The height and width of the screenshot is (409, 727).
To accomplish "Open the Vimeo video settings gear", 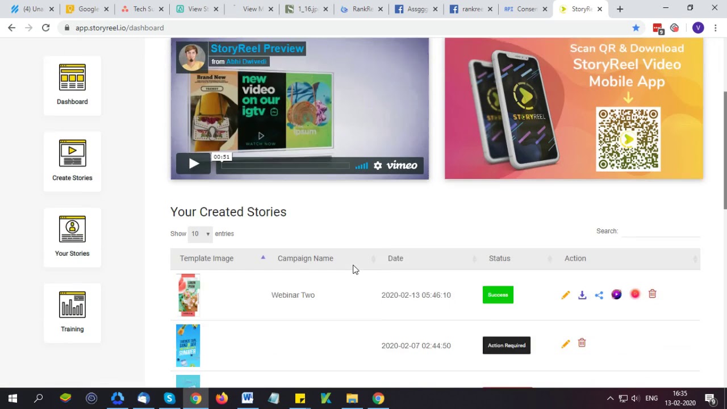I will (378, 166).
